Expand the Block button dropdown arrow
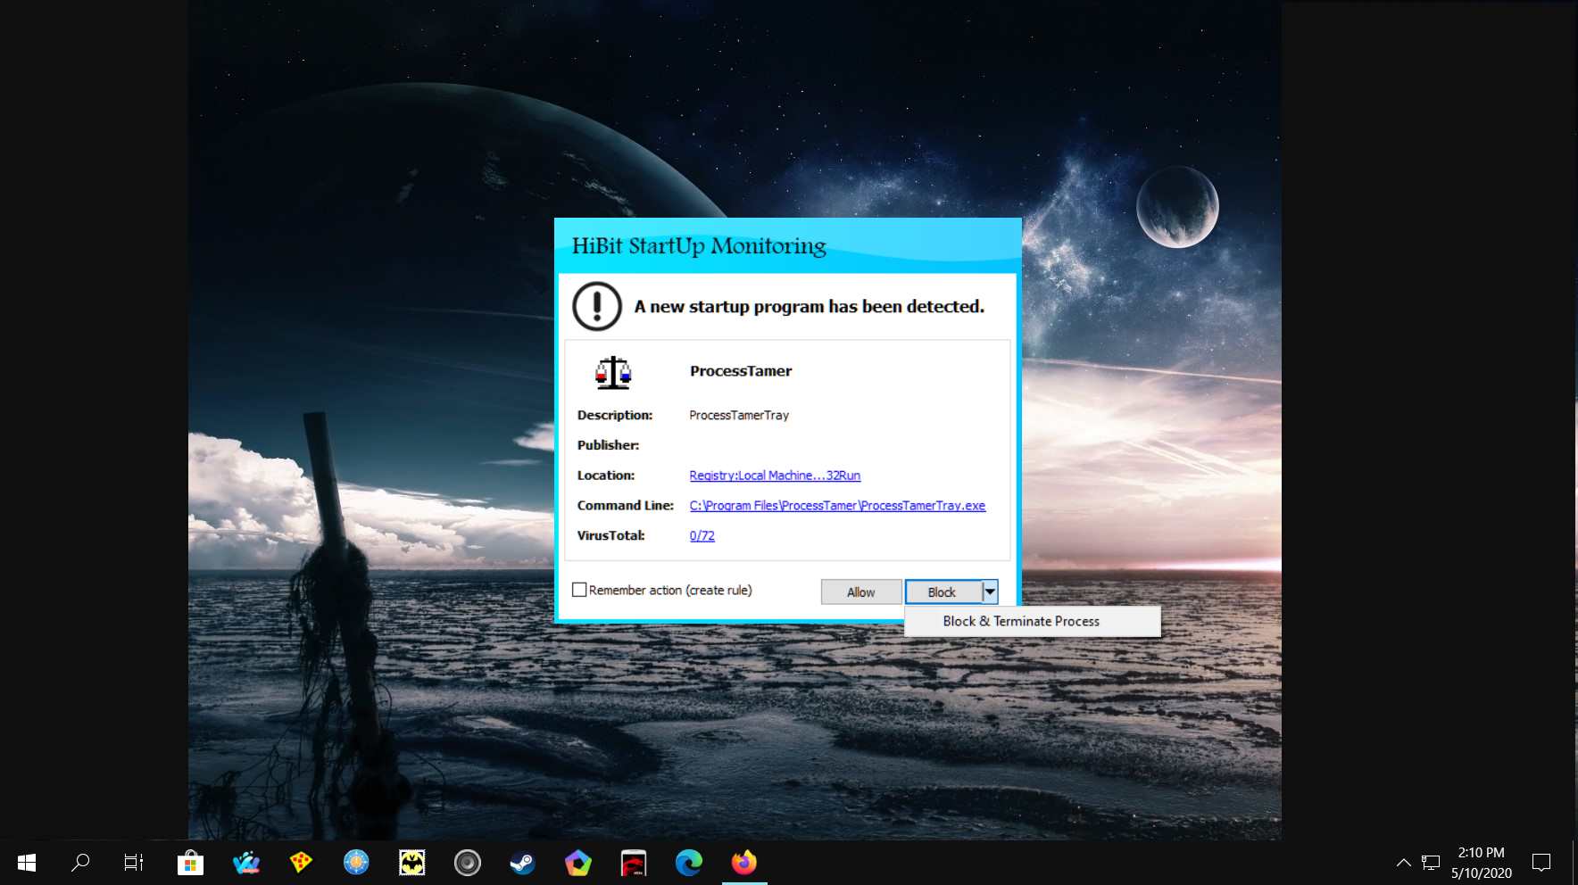 (x=990, y=591)
